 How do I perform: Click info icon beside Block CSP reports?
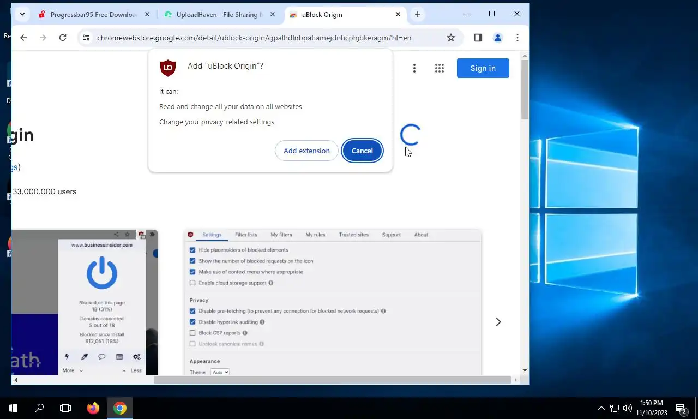[x=245, y=333]
